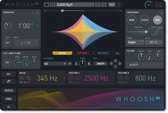Select Texture 2 low-pass filter icon
The image size is (168, 113).
tap(120, 82)
